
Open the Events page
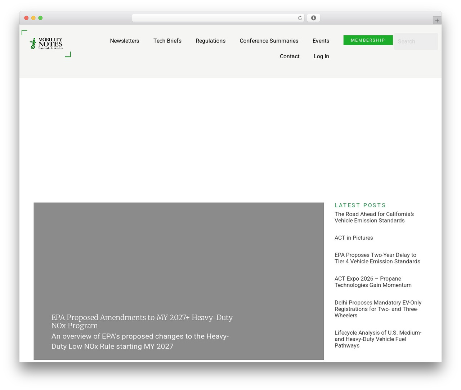pyautogui.click(x=321, y=41)
